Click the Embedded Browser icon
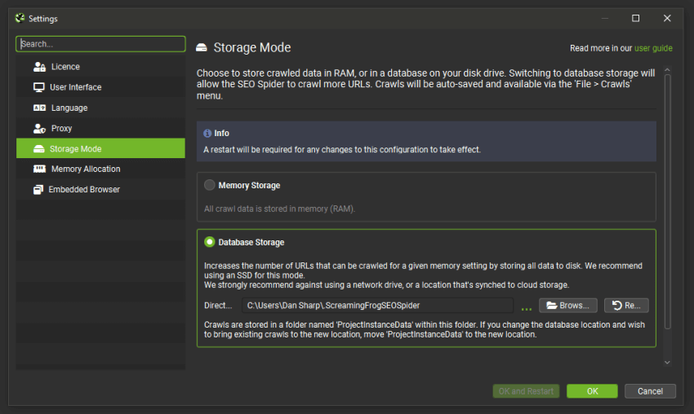Image resolution: width=694 pixels, height=414 pixels. [38, 189]
